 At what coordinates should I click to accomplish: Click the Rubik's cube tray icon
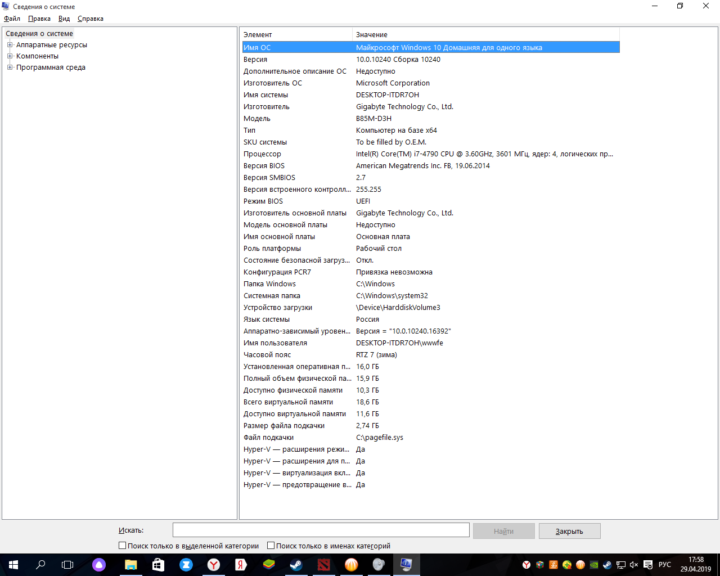540,565
